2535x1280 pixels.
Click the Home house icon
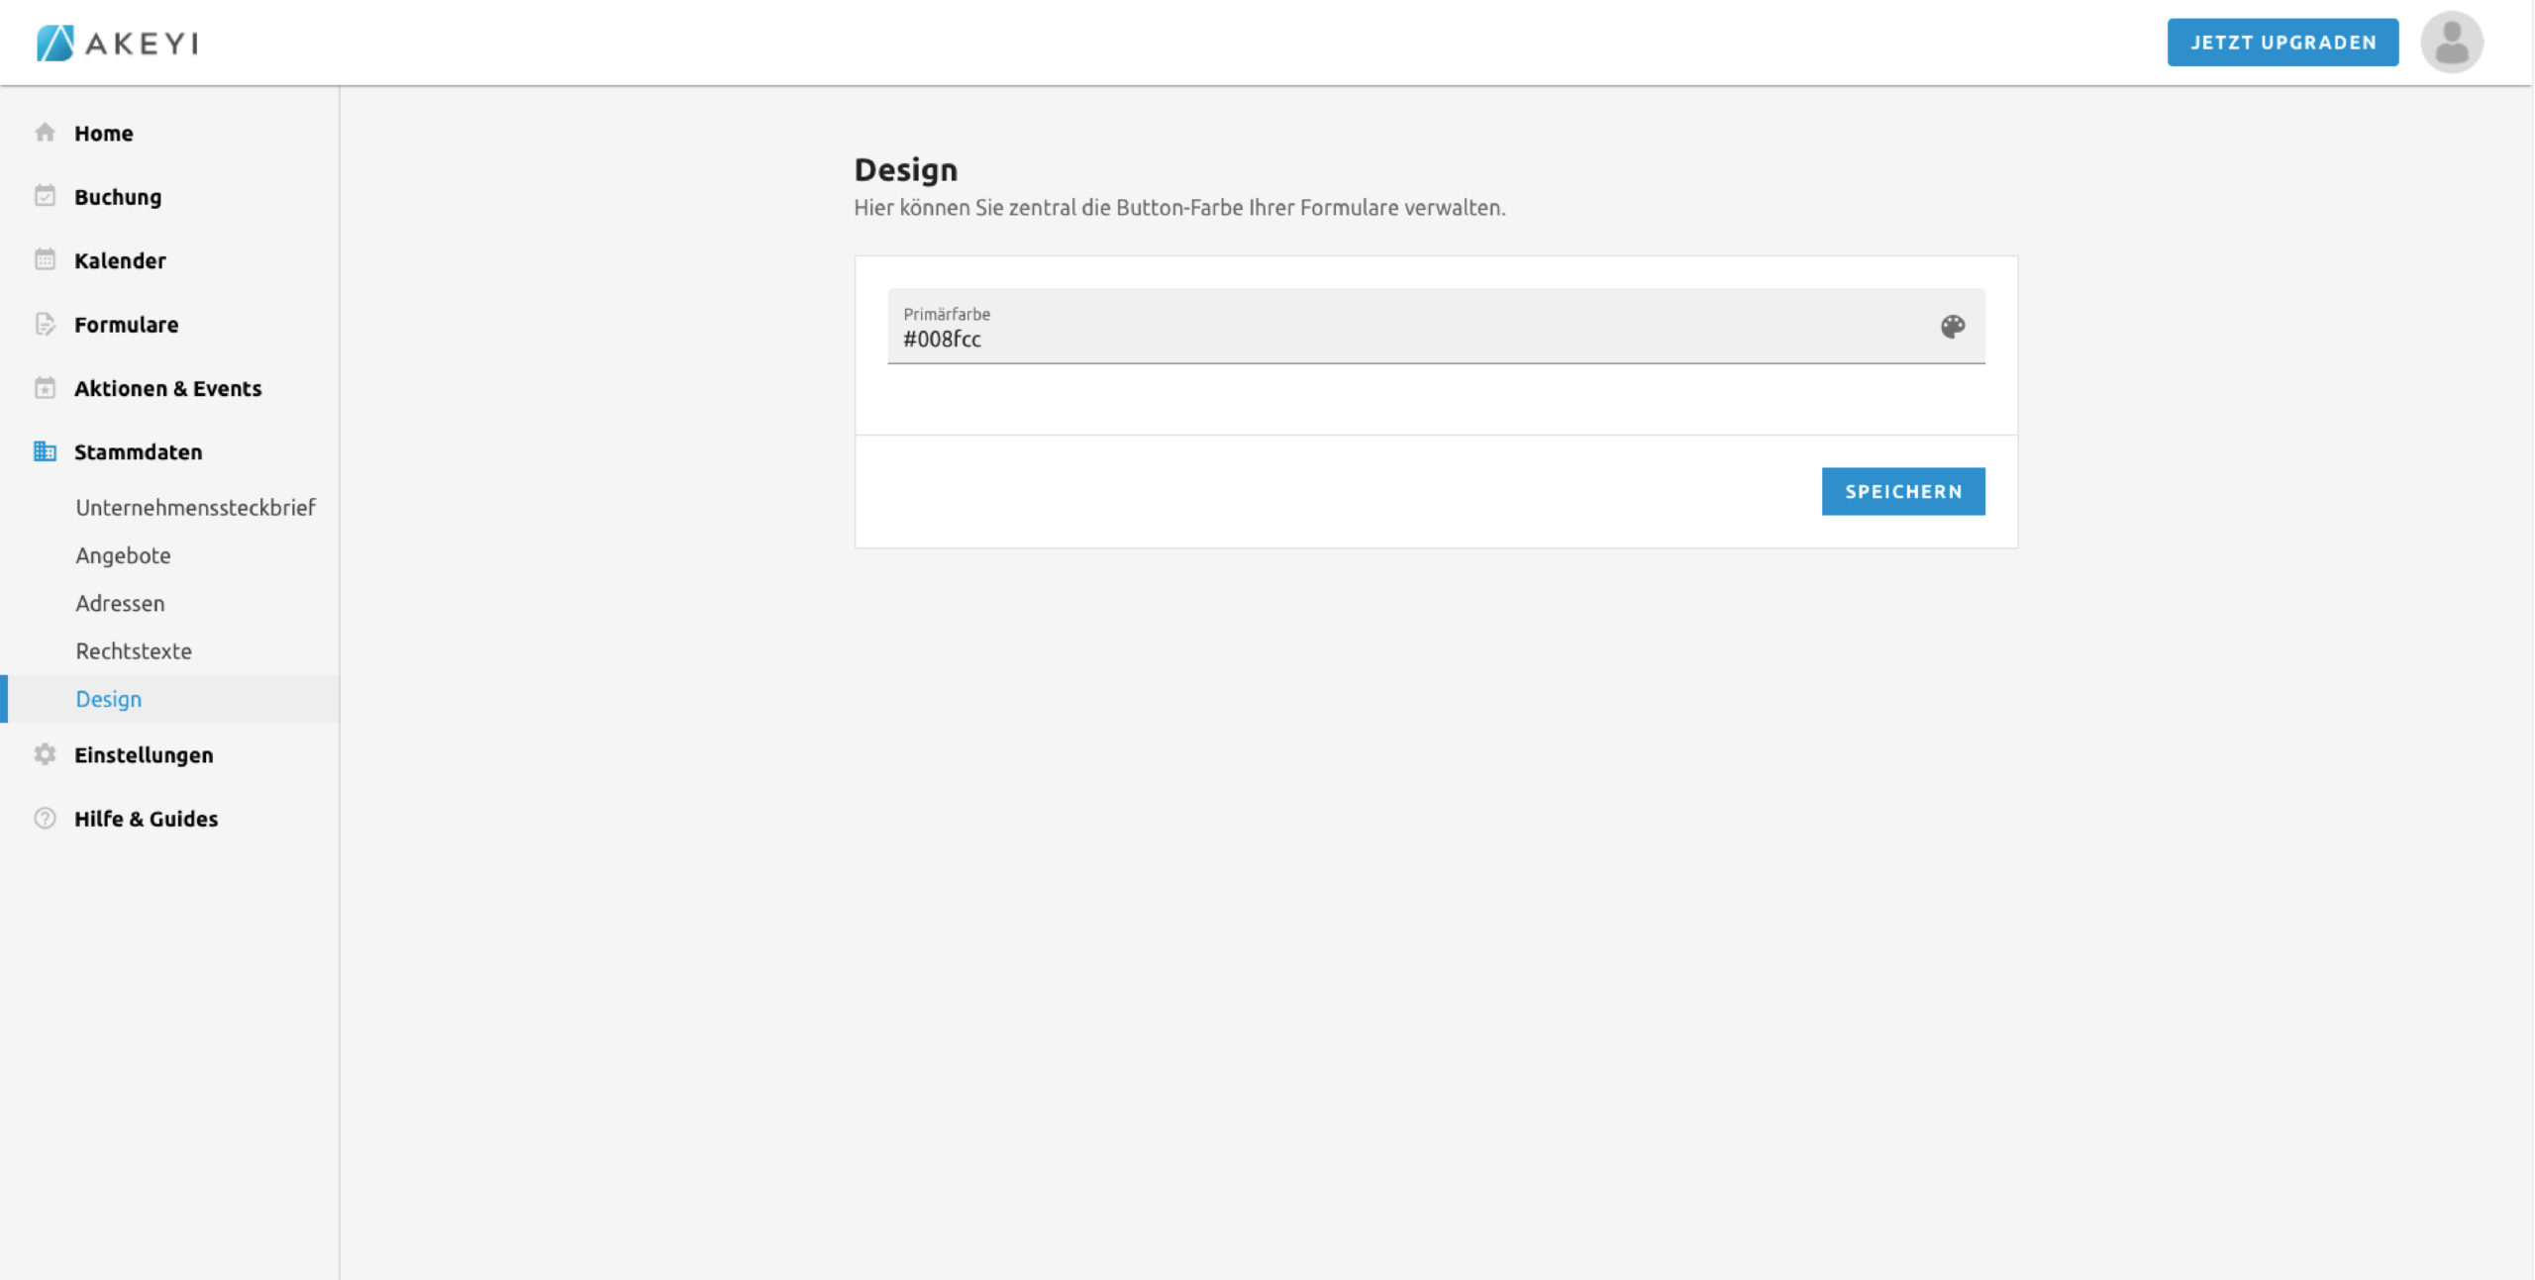[45, 133]
